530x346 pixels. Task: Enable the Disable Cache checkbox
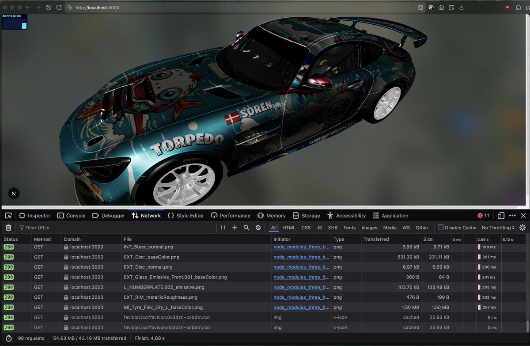coord(441,228)
